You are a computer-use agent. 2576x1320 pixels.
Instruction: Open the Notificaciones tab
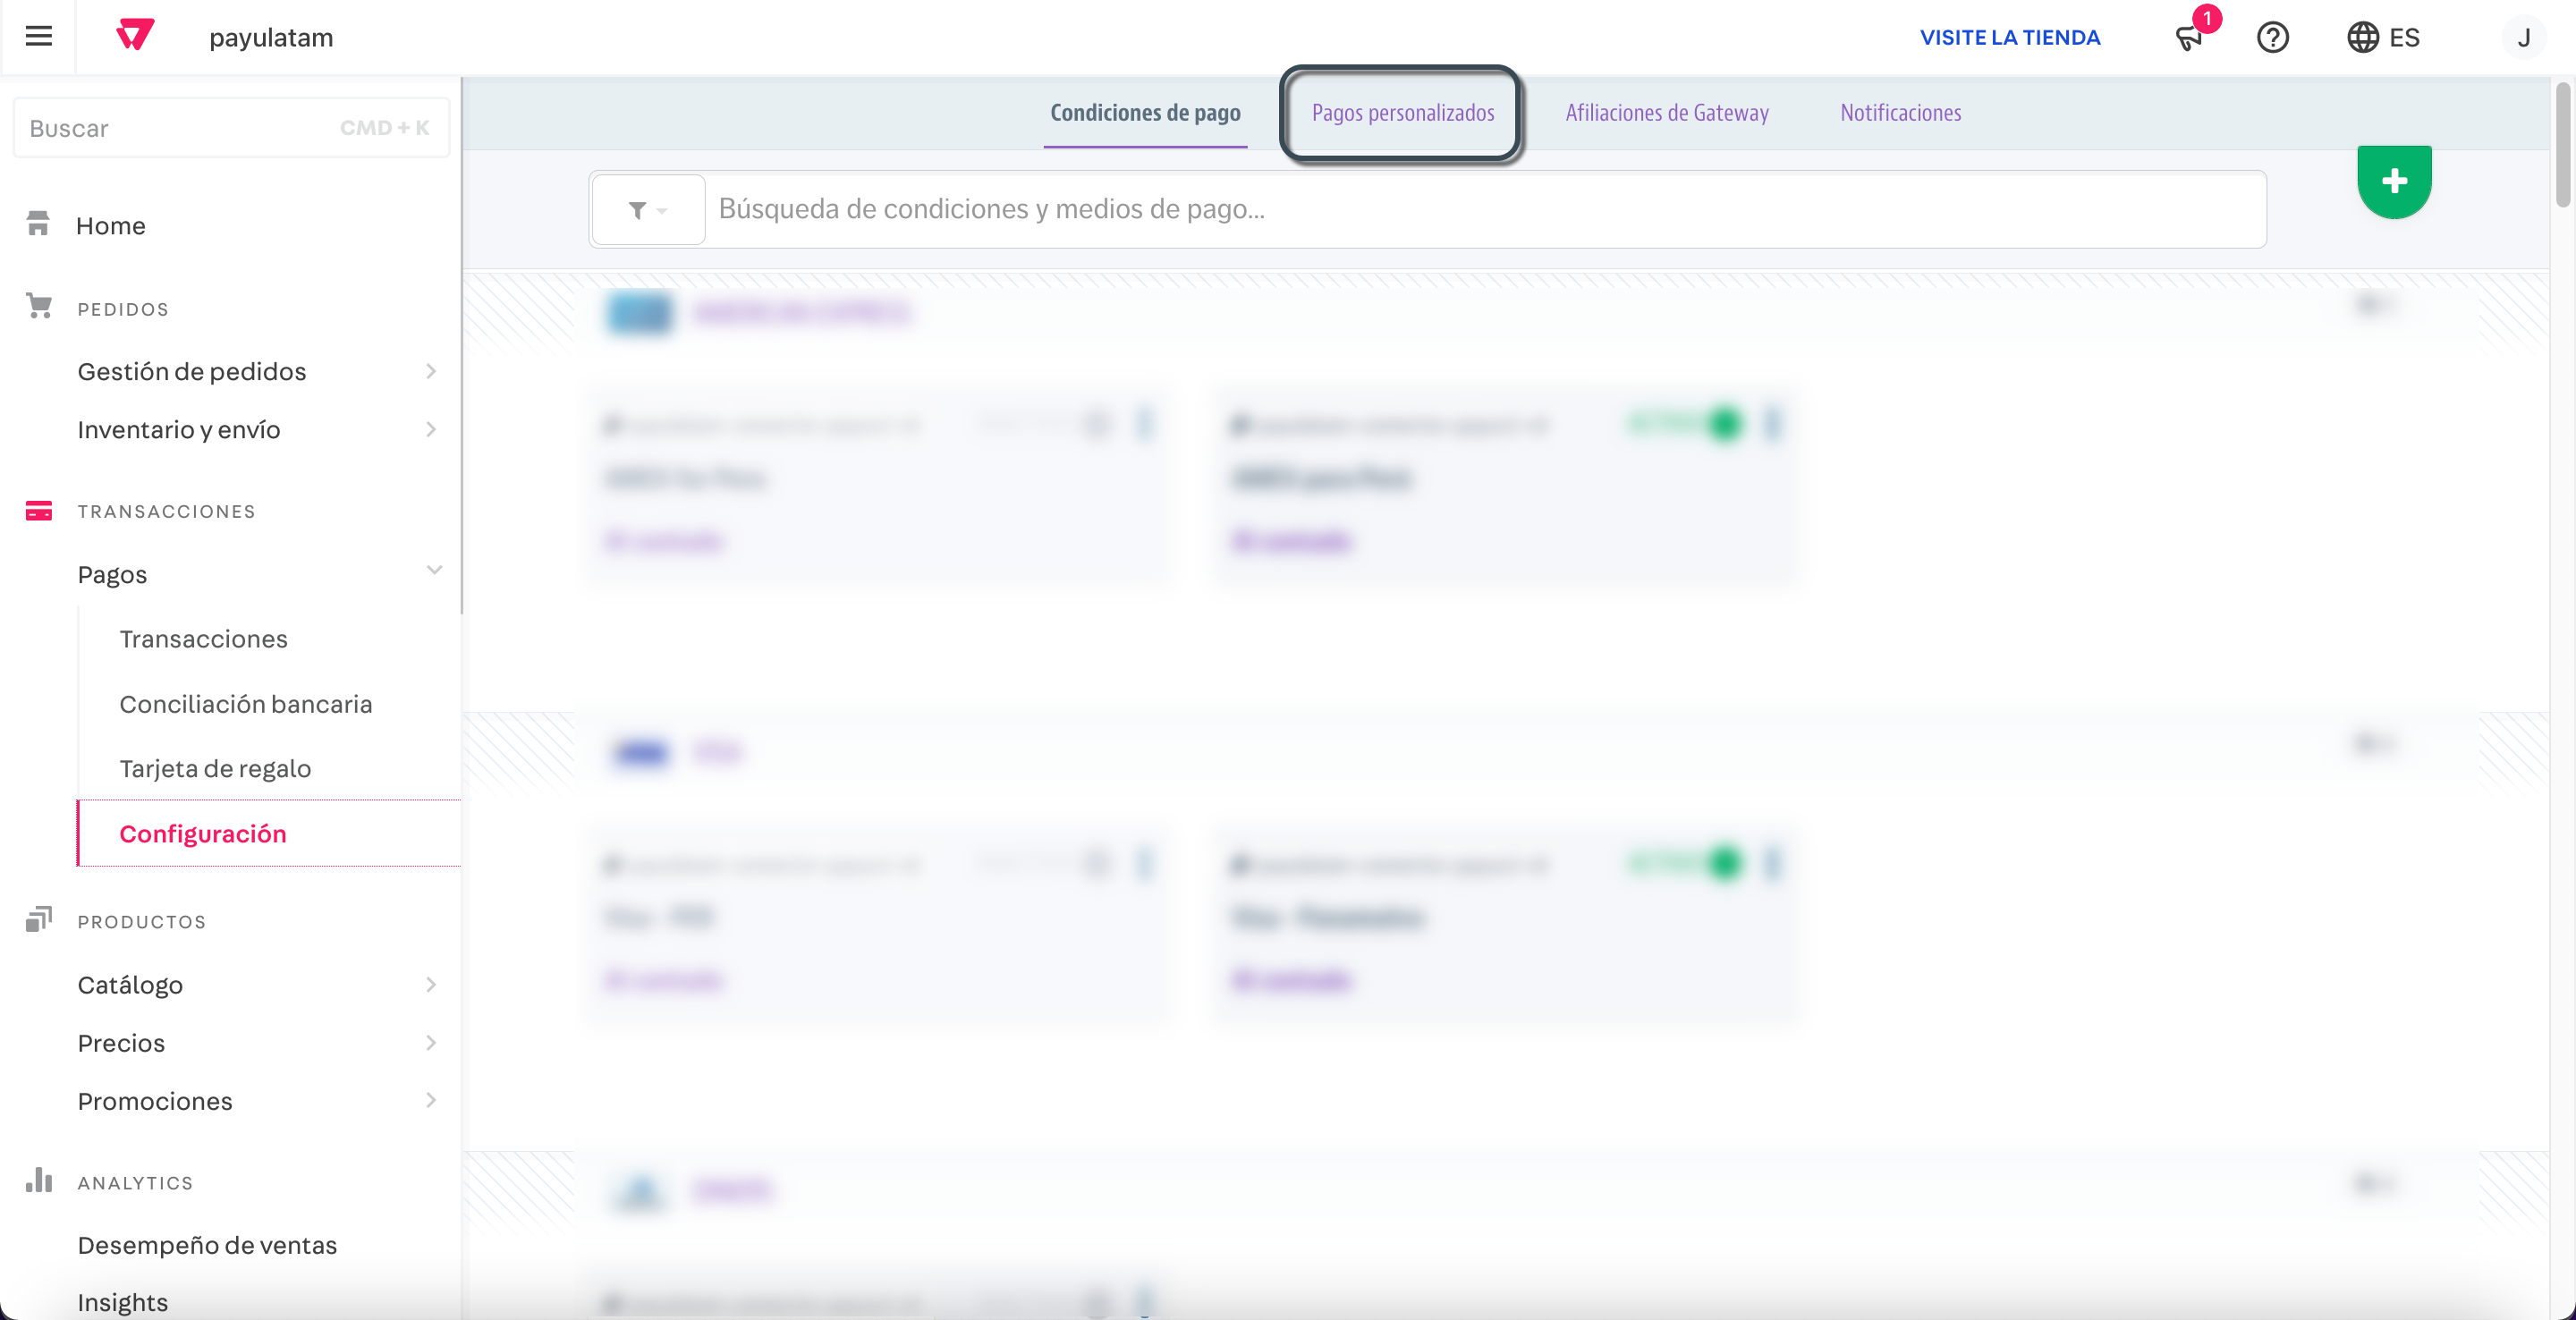pos(1900,113)
